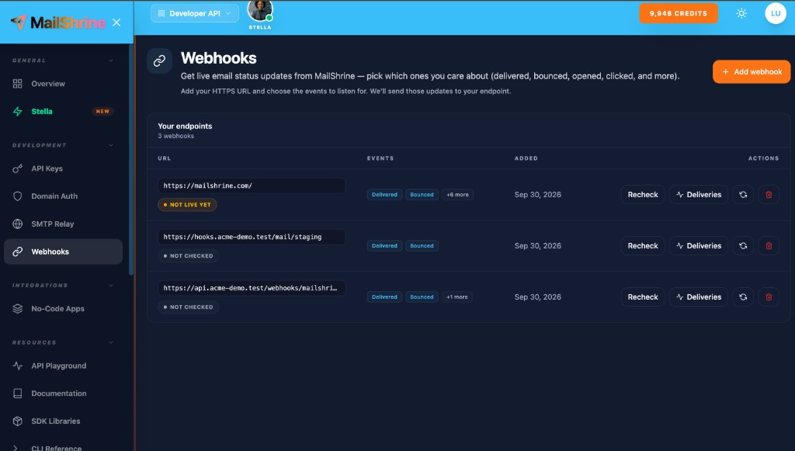The height and width of the screenshot is (451, 795).
Task: Click NOT CHECKED badge for api.acme-demo webhook
Action: coord(188,307)
